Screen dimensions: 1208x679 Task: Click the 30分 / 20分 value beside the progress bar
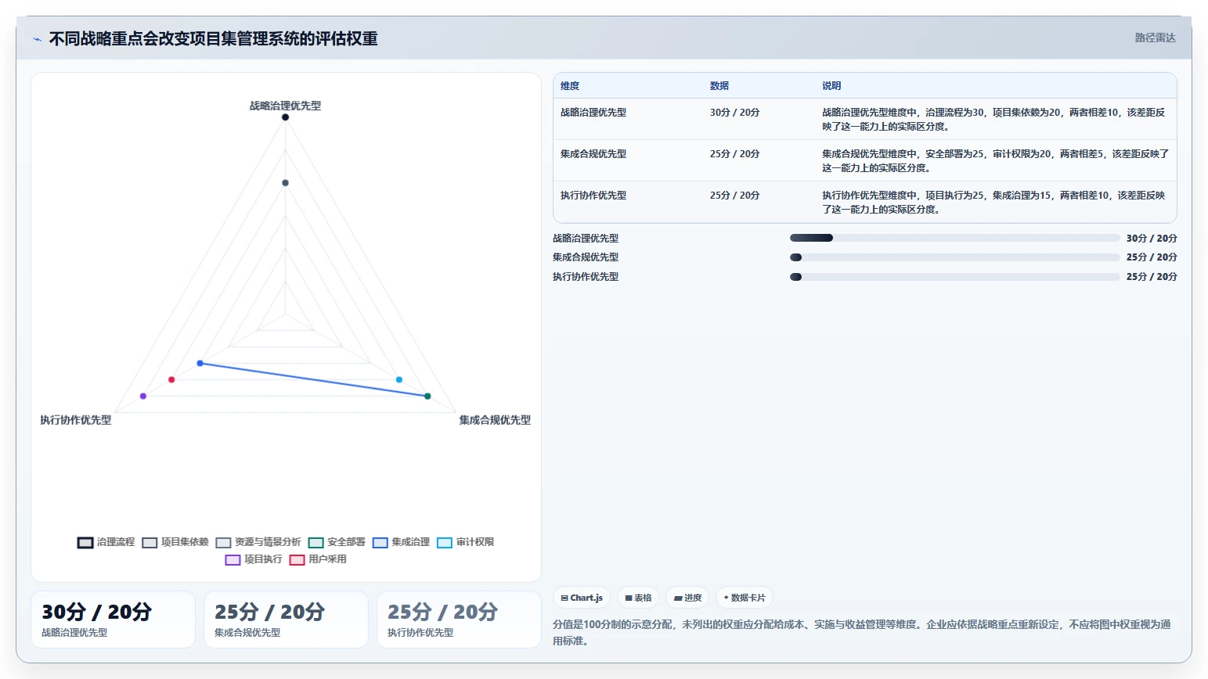coord(1152,239)
